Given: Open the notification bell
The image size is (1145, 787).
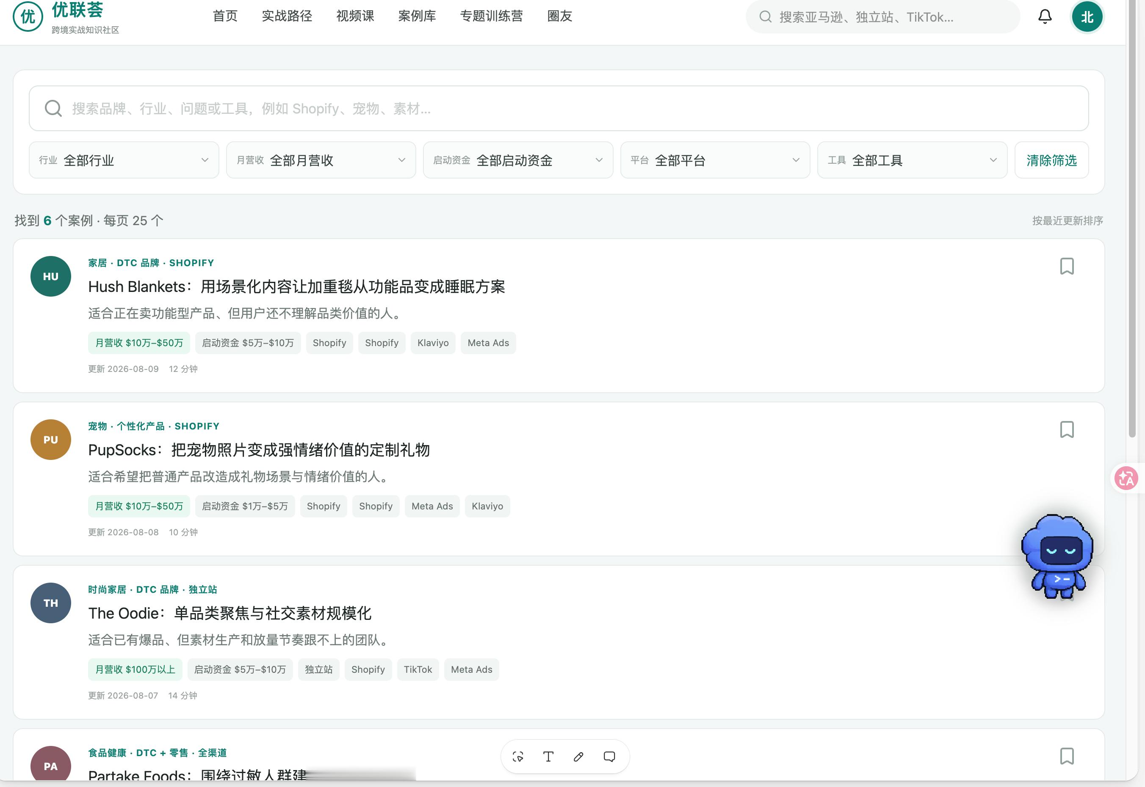Looking at the screenshot, I should click(x=1044, y=17).
